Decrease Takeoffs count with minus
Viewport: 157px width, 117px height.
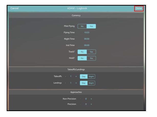[65, 76]
